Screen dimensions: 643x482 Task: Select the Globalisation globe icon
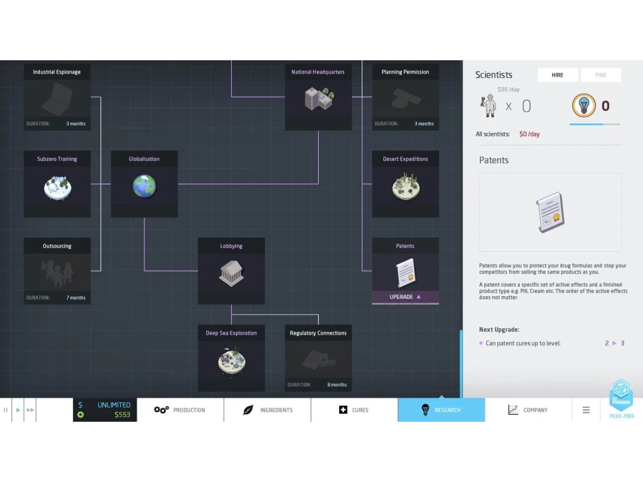tap(144, 186)
